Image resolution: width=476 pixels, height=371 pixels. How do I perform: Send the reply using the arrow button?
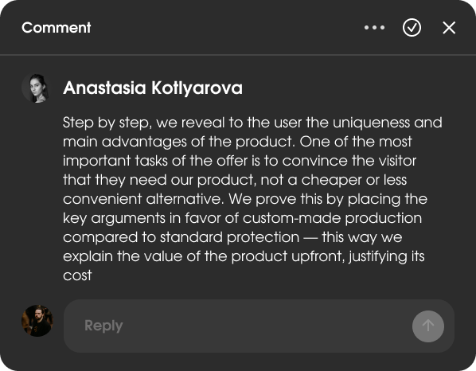tap(428, 326)
